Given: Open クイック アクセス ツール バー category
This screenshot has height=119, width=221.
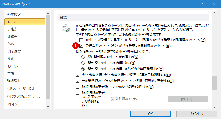Looking at the screenshot, I should (x=25, y=96).
